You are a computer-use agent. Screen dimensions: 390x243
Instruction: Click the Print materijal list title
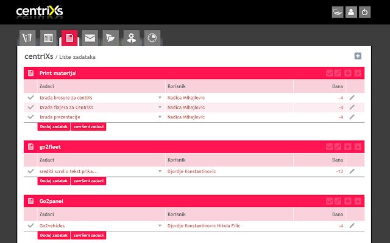pos(58,73)
